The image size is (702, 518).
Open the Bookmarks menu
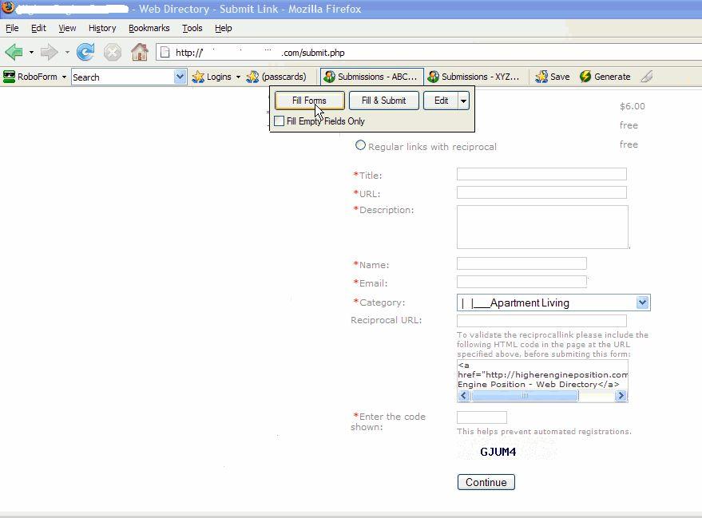point(149,28)
